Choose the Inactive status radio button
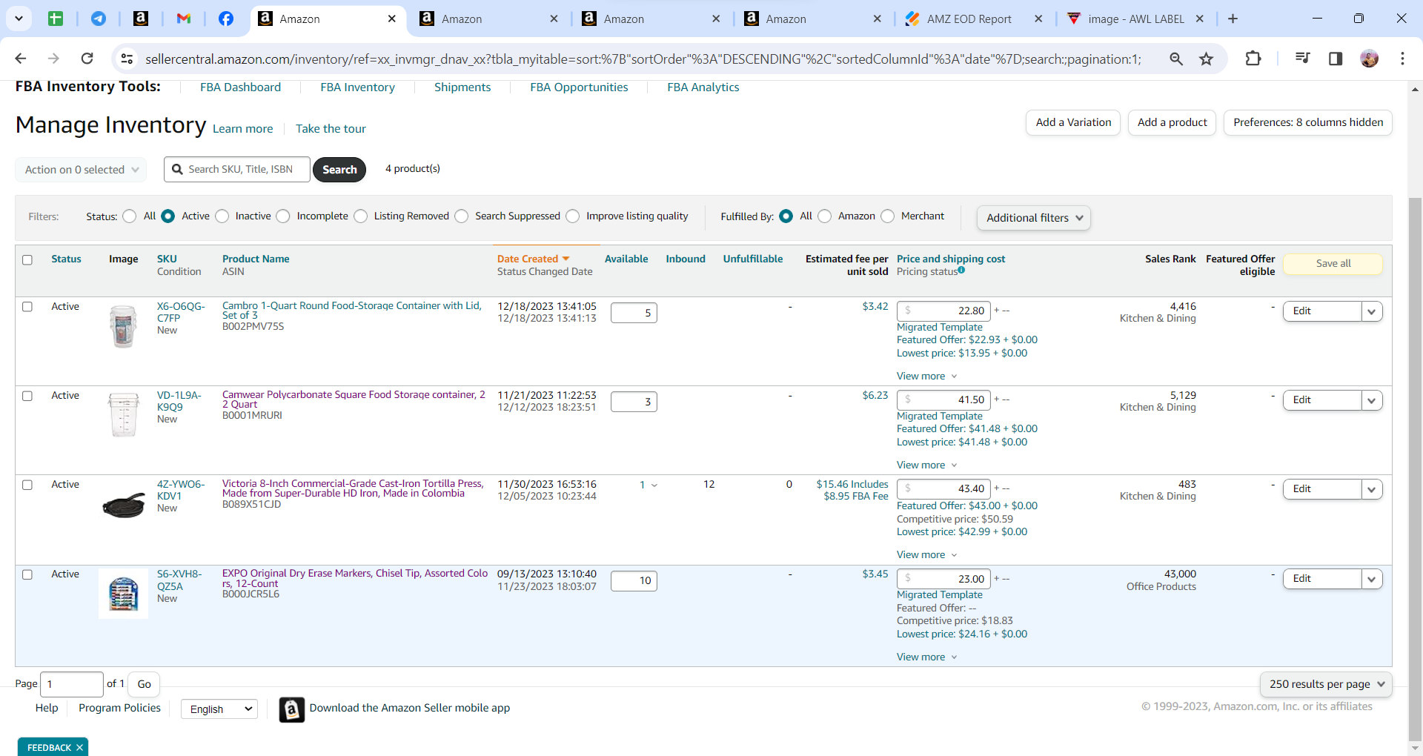 click(x=222, y=216)
